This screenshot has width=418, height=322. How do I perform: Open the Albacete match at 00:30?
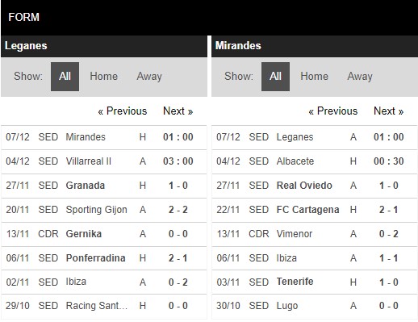pos(315,161)
